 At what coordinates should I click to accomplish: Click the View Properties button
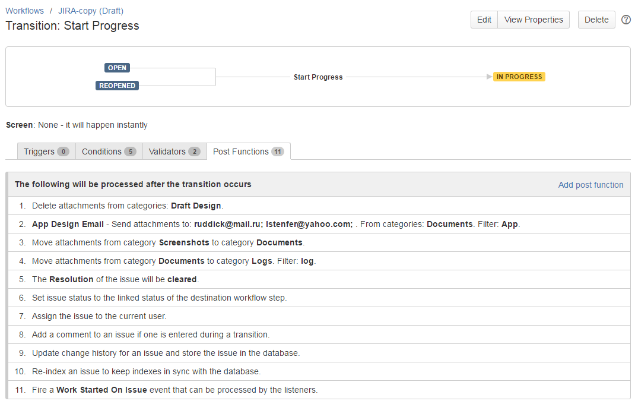pos(533,20)
